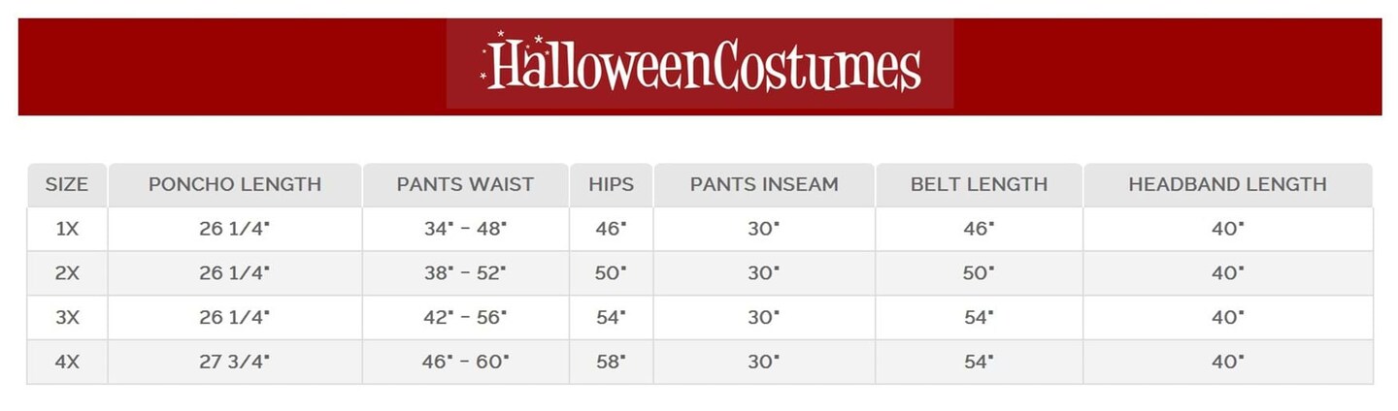The image size is (1398, 411).
Task: Click the PONCHO LENGTH column header
Action: click(x=235, y=184)
